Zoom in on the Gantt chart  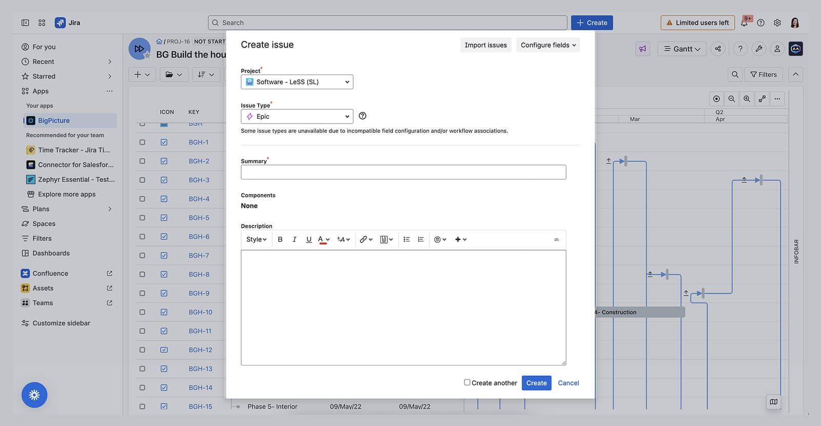[747, 99]
